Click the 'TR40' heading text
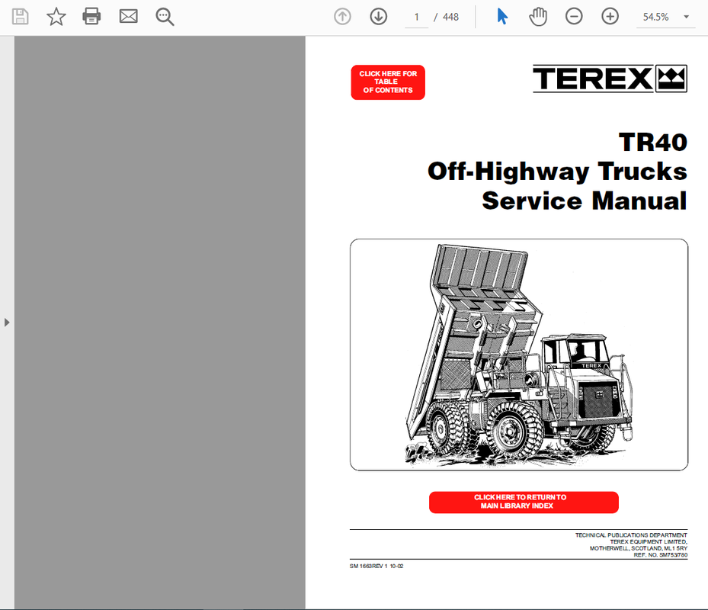 tap(653, 143)
